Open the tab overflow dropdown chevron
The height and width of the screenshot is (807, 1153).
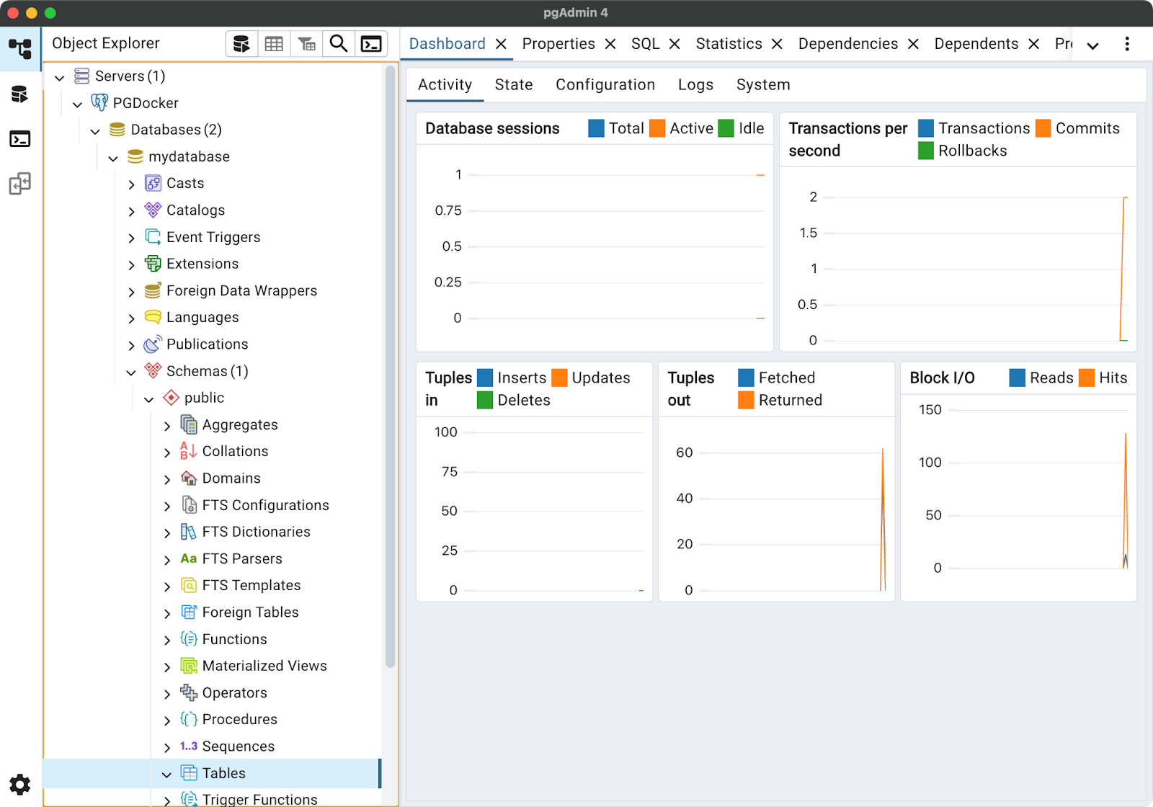1092,45
